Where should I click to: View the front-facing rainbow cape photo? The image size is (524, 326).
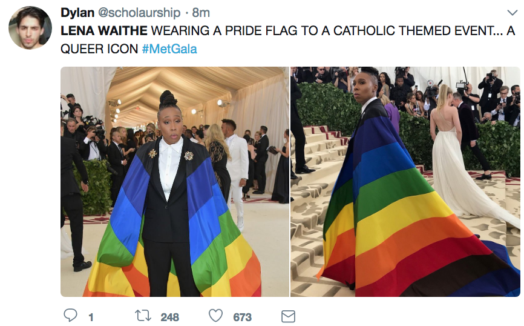pos(175,182)
